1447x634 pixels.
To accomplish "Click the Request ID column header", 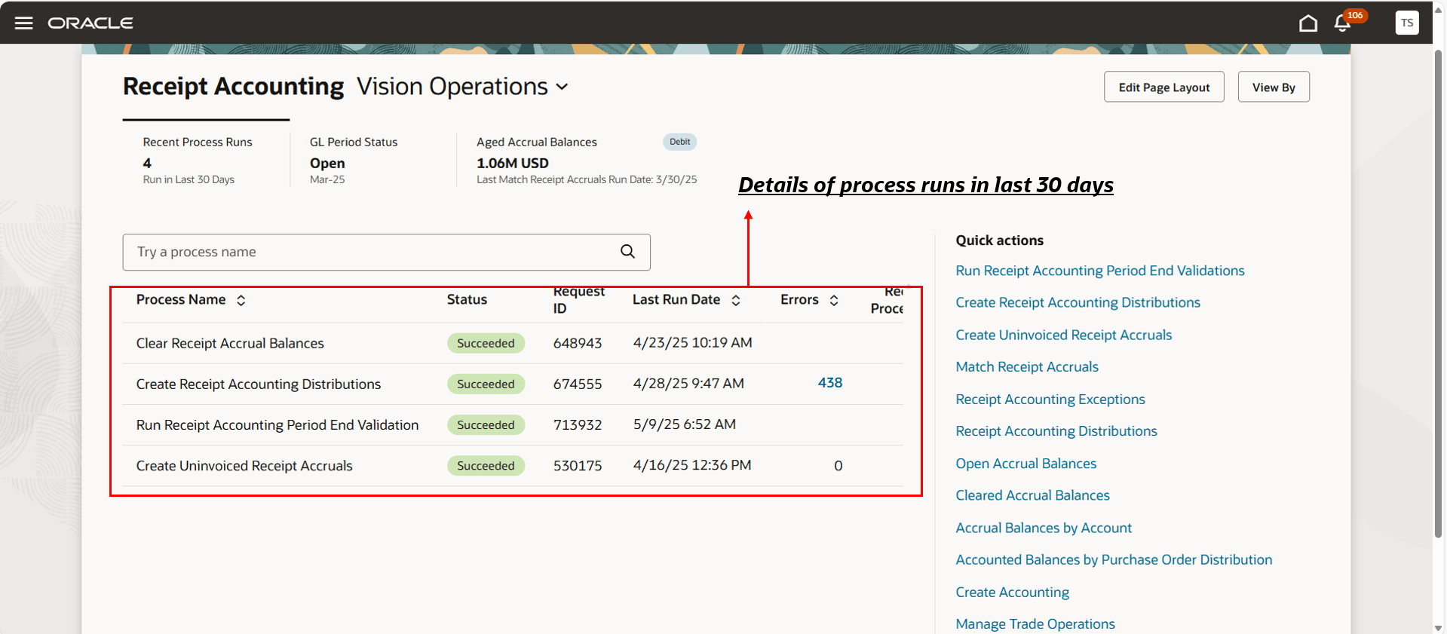I will pos(578,300).
